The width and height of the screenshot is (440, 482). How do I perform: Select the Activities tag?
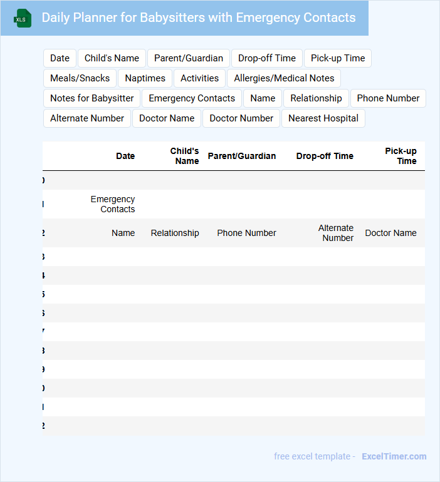coord(200,78)
